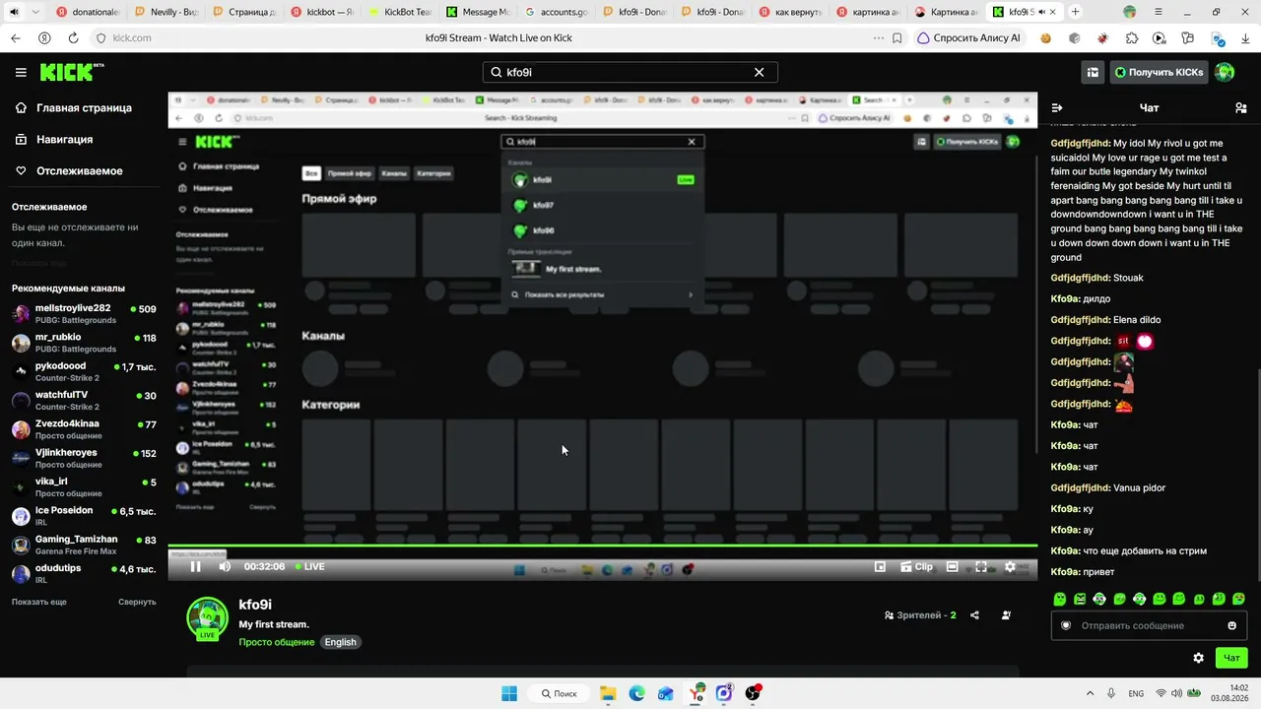Jump to the LIVE indicator in the player
The height and width of the screenshot is (709, 1261).
[x=310, y=566]
